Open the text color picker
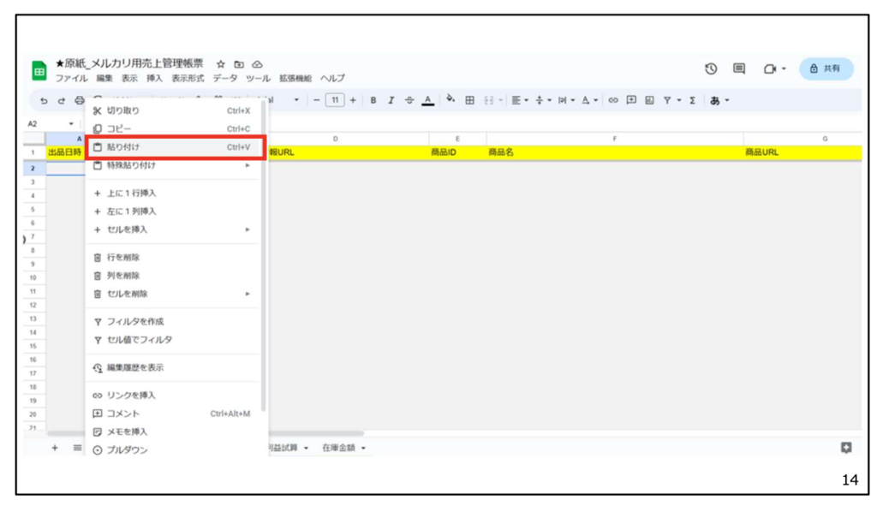877x506 pixels. coord(427,100)
